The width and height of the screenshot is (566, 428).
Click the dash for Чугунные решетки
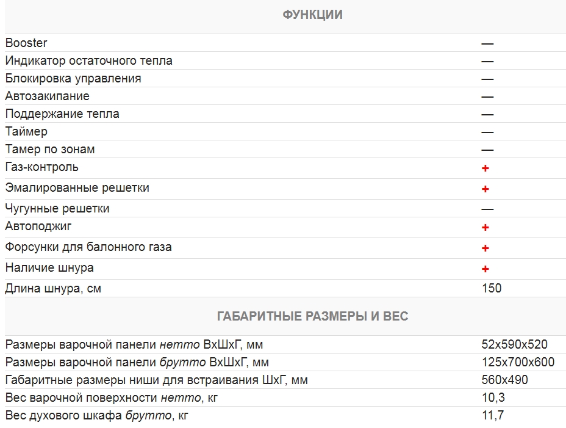pos(487,209)
